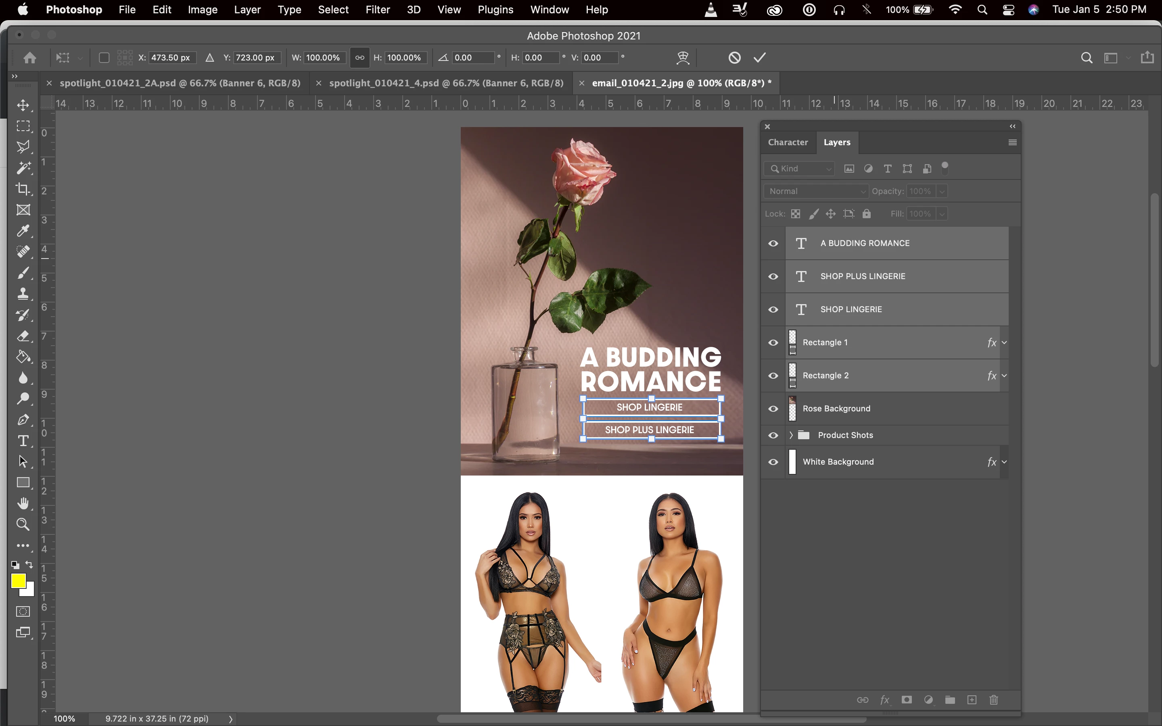Viewport: 1162px width, 726px height.
Task: Hide the A BUDDING ROMANCE text layer
Action: coord(773,244)
